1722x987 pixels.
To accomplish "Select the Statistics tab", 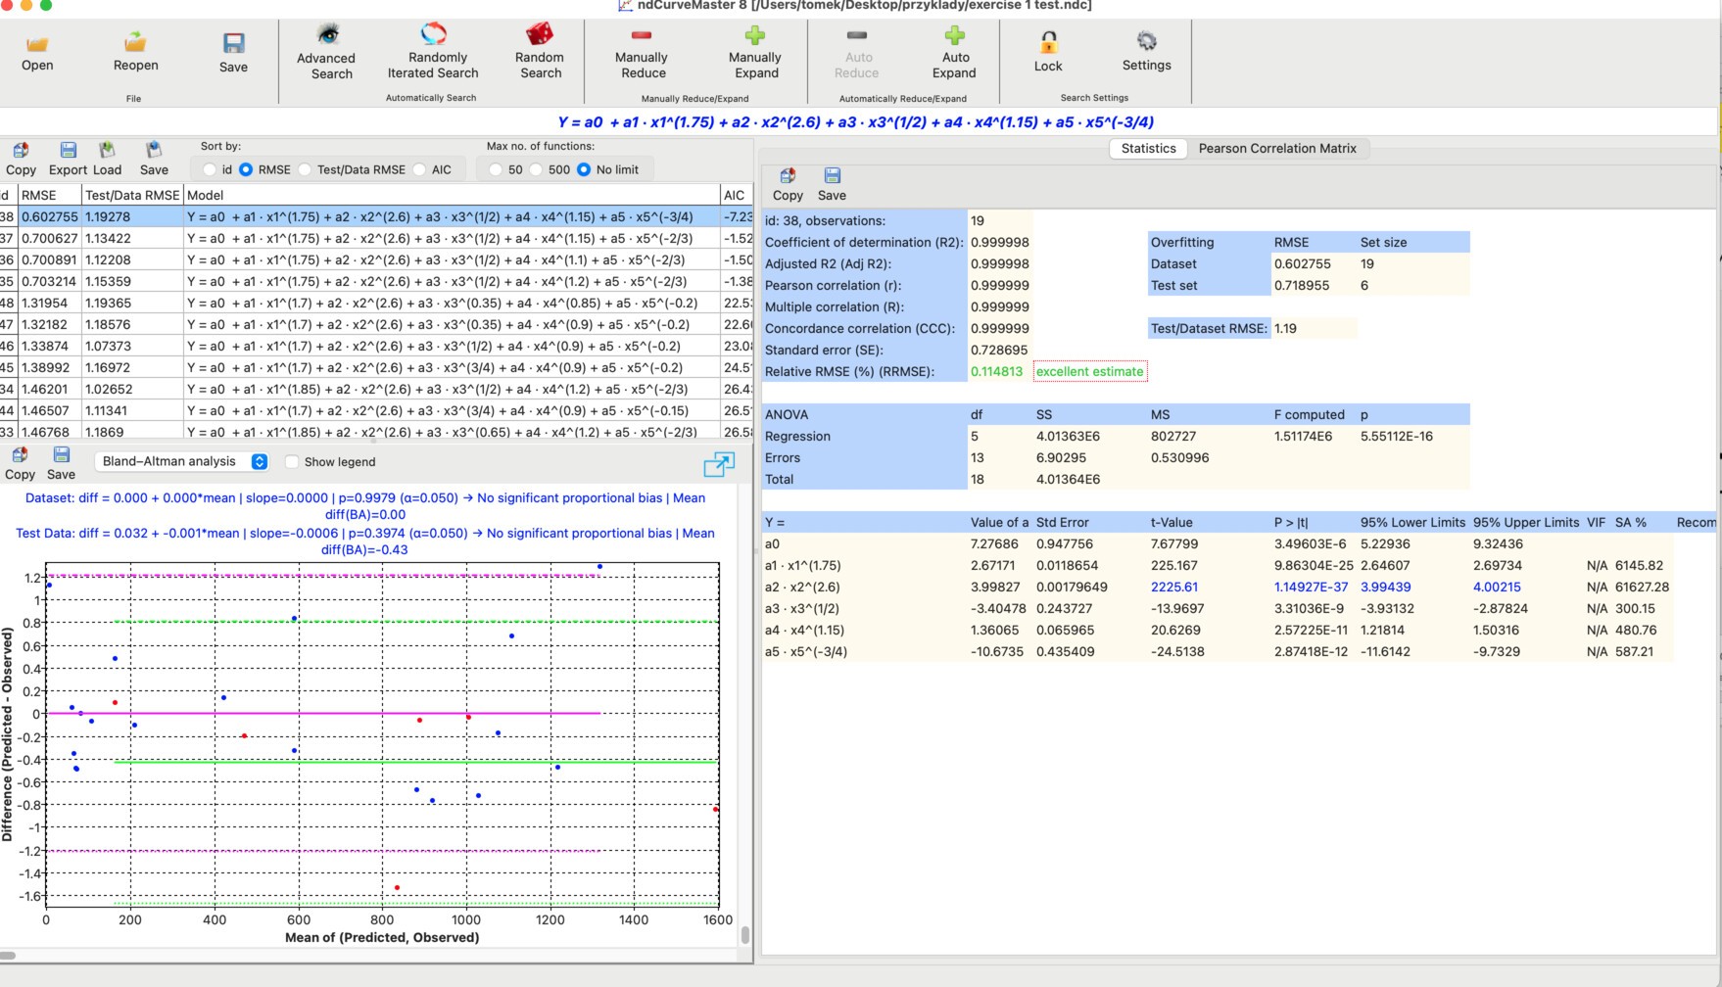I will tap(1148, 149).
